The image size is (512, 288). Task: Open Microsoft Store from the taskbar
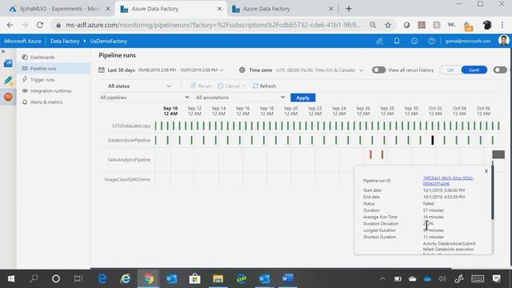[x=194, y=278]
